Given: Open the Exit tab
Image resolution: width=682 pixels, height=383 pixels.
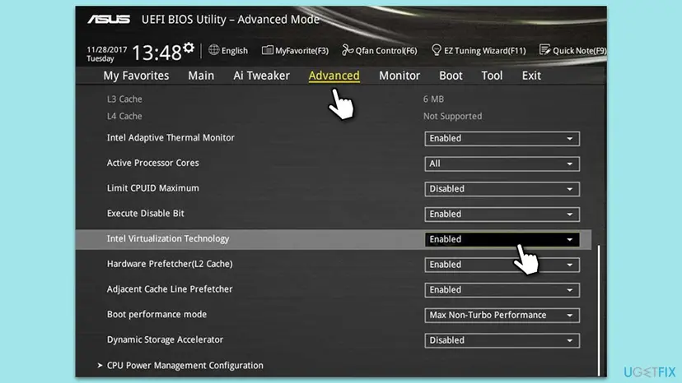Looking at the screenshot, I should click(x=531, y=76).
